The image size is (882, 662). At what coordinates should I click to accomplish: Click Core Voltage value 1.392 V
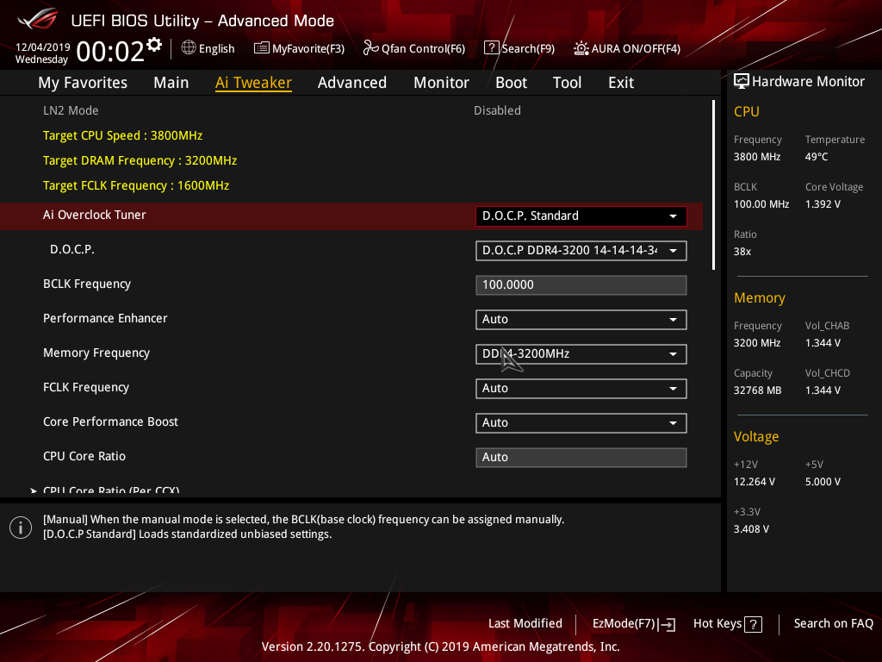823,204
